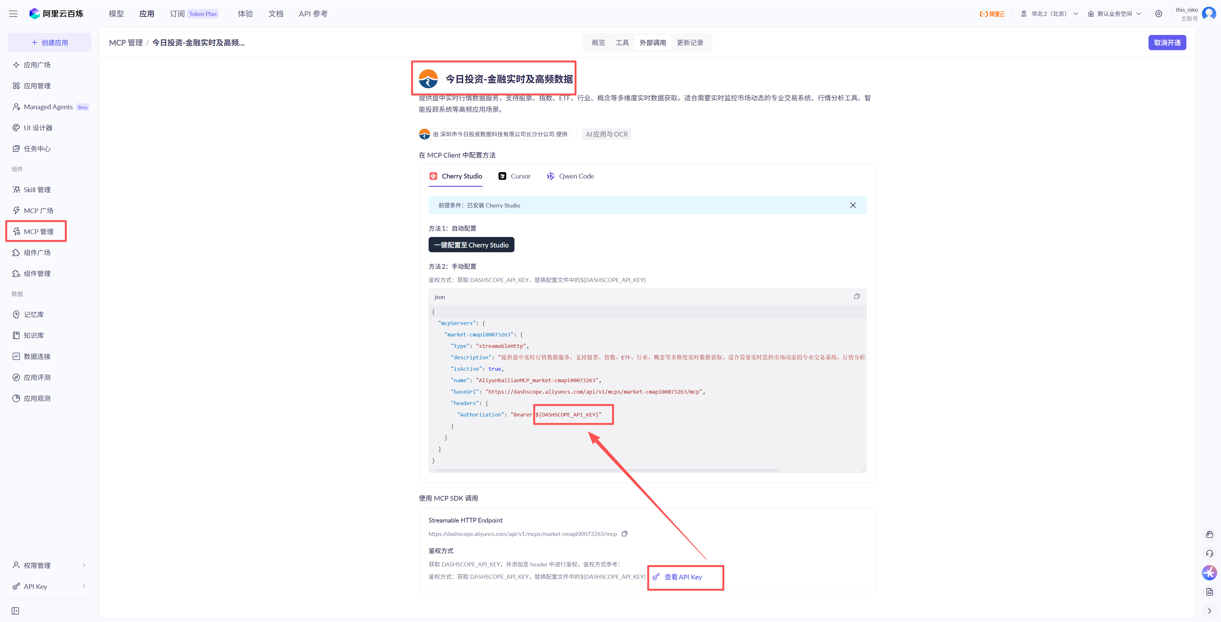Click the 查看 API Key link
The image size is (1221, 622).
pos(677,577)
